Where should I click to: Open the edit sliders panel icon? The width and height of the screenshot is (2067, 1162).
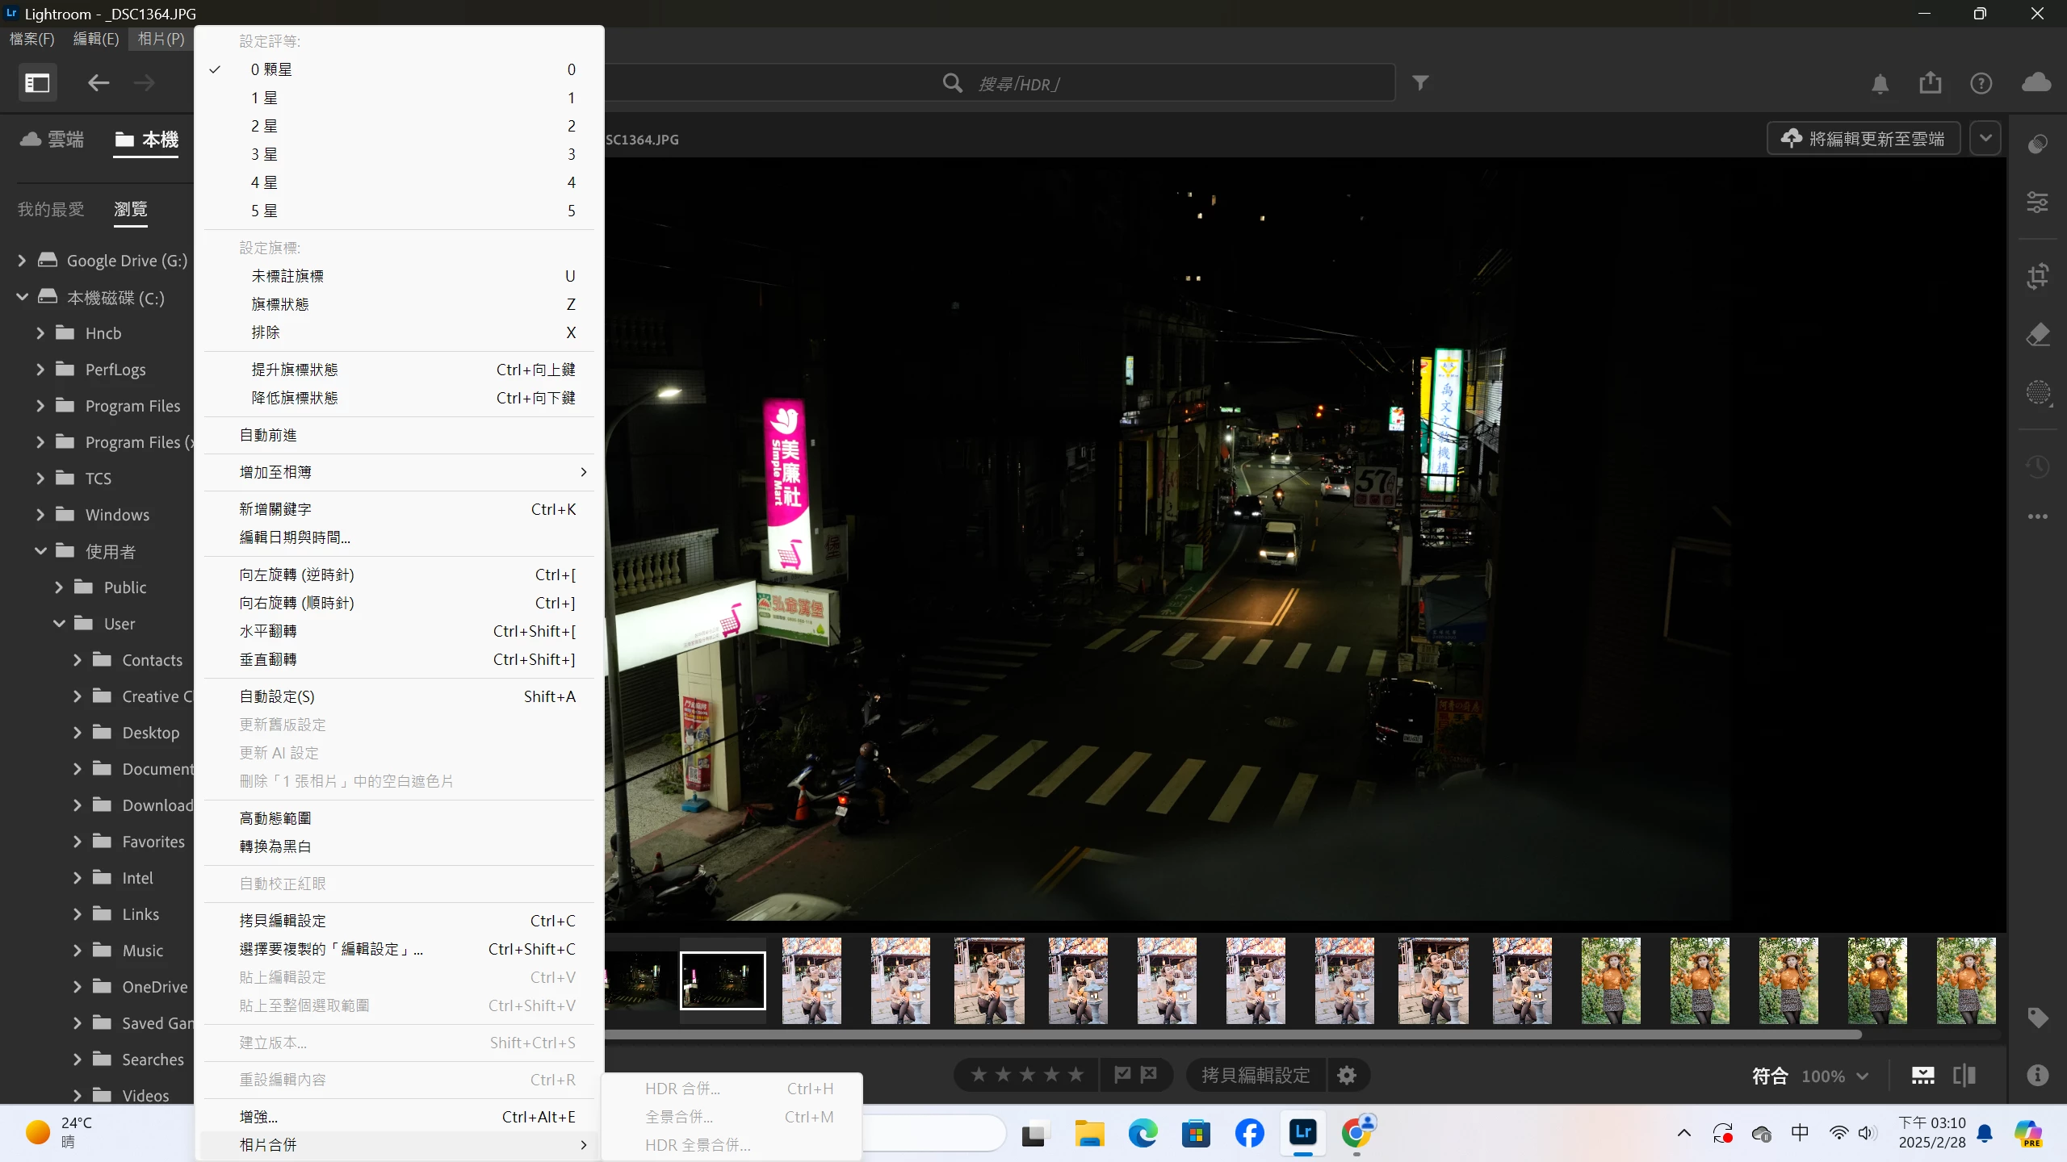(2037, 202)
